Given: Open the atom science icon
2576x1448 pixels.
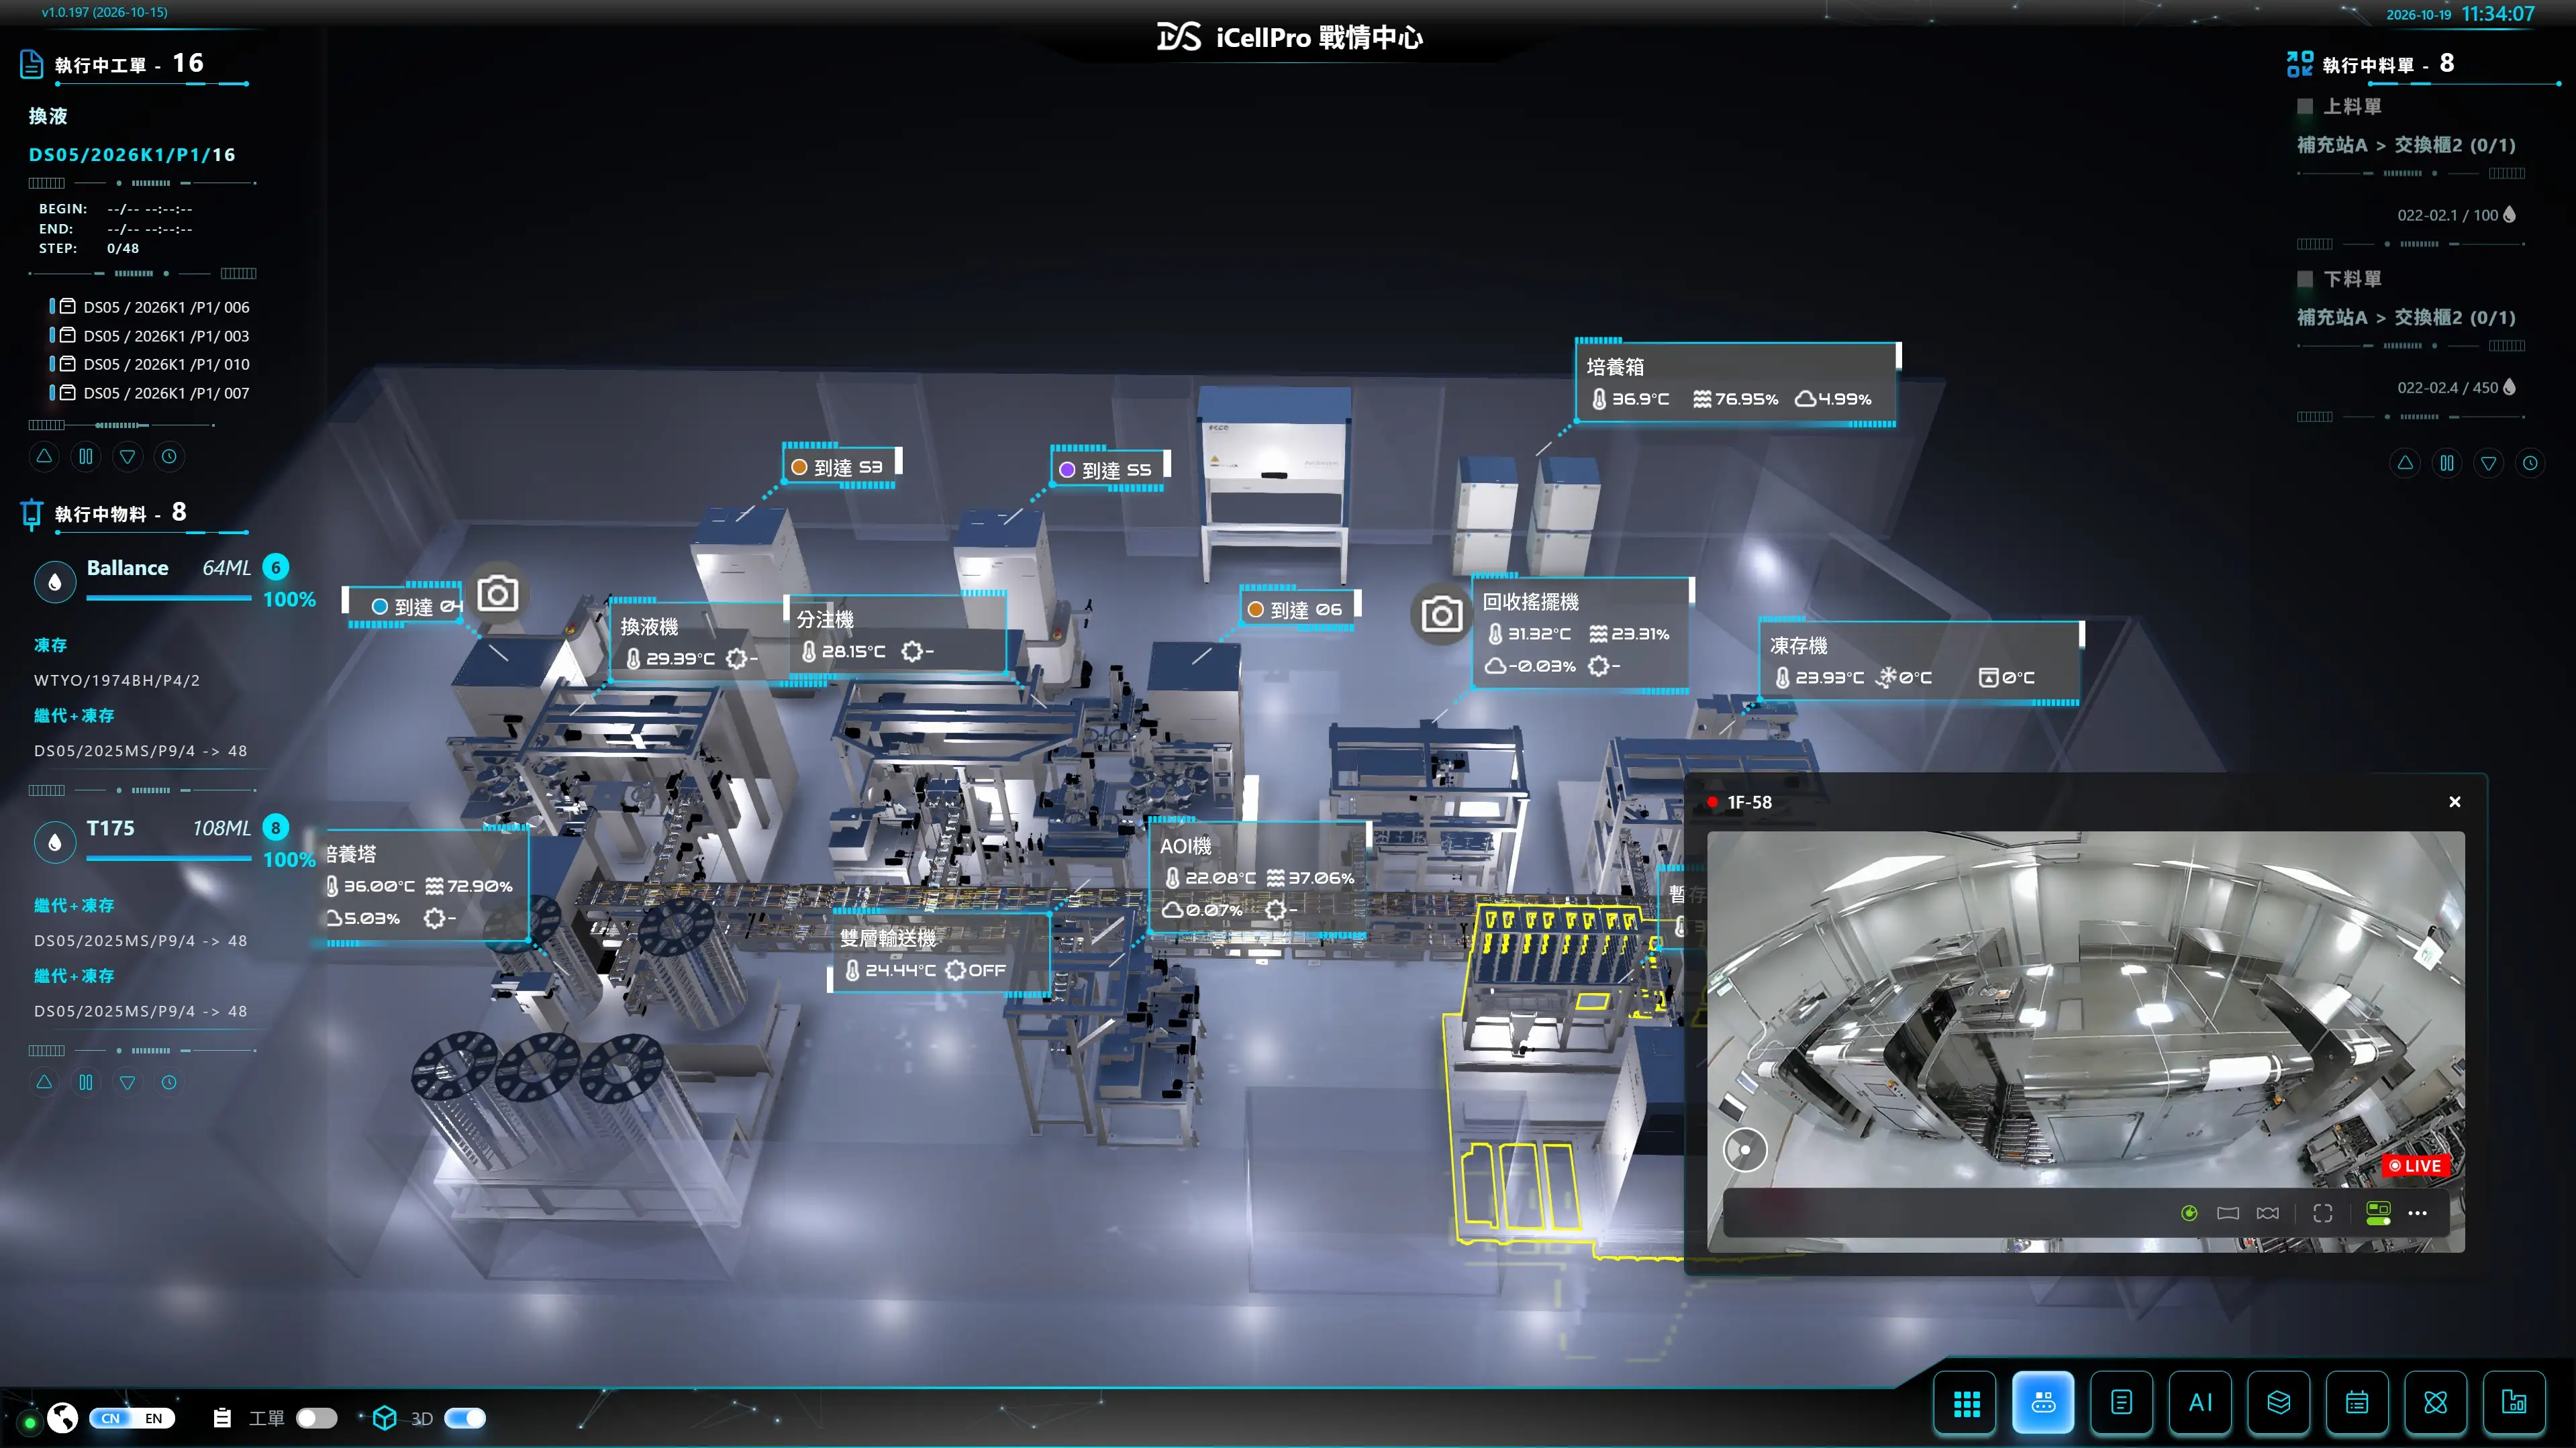Looking at the screenshot, I should click(x=2436, y=1403).
